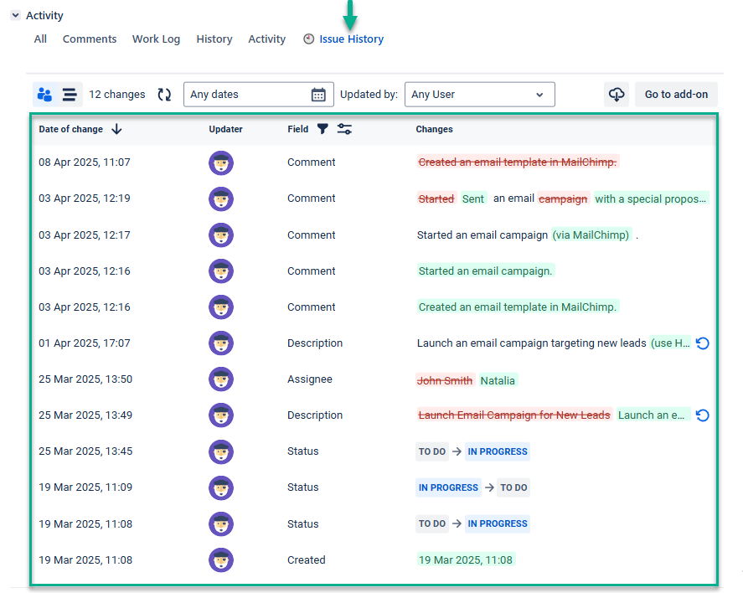Restore the 25 Mar 2025, 13:49 description change
The image size is (743, 593).
[x=702, y=415]
